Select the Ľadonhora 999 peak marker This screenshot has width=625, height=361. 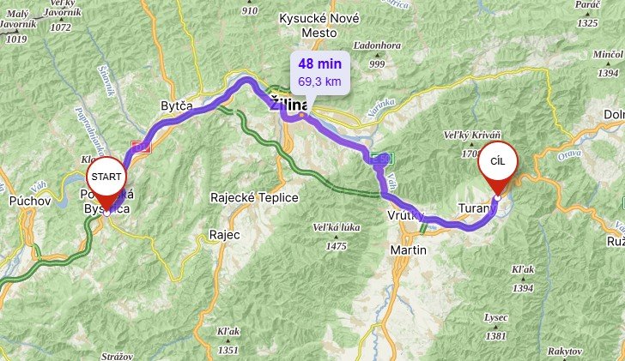pyautogui.click(x=377, y=55)
